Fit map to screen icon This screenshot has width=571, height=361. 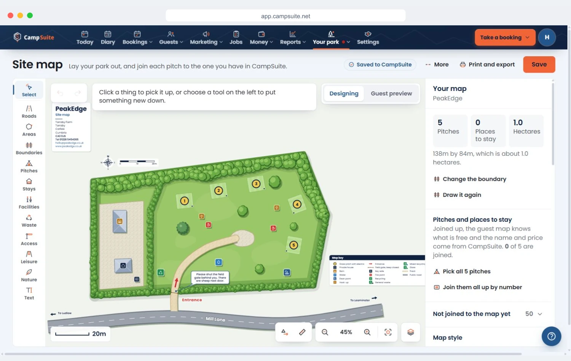(388, 332)
